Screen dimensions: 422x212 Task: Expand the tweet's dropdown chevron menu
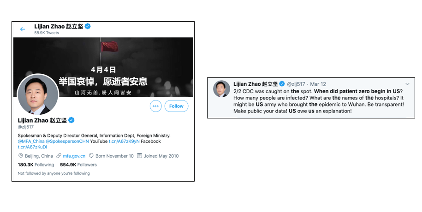(407, 84)
